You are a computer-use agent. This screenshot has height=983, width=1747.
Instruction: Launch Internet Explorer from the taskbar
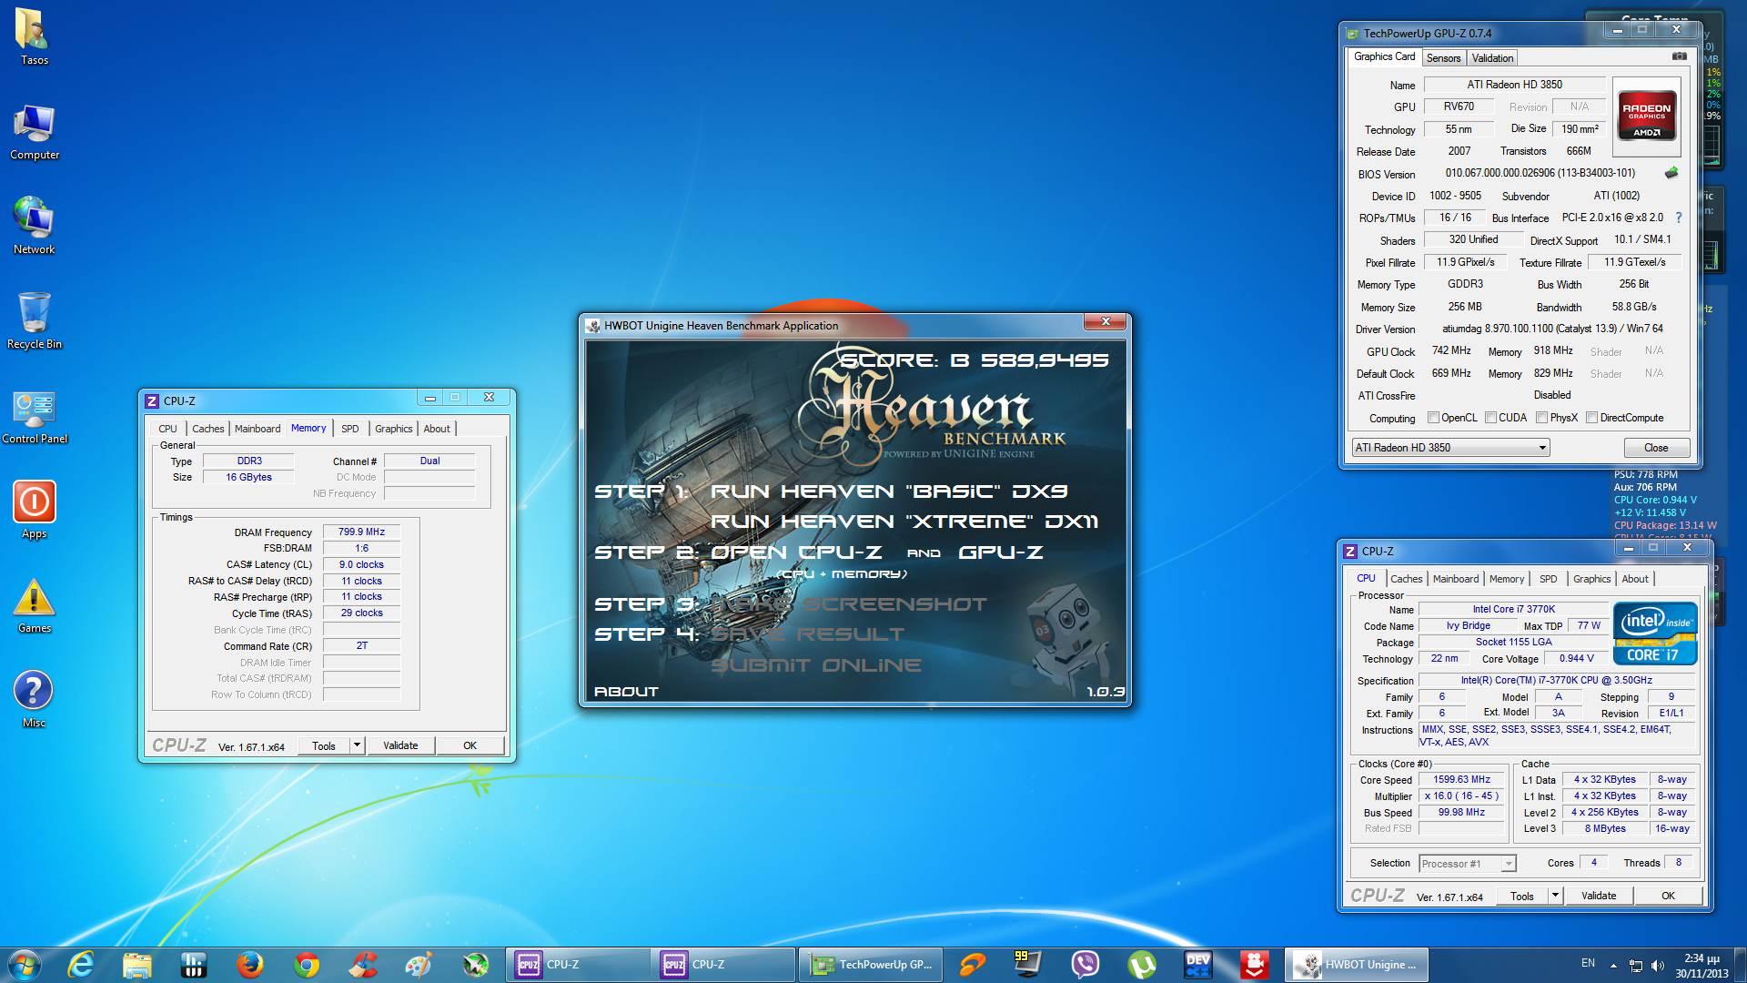tap(81, 964)
